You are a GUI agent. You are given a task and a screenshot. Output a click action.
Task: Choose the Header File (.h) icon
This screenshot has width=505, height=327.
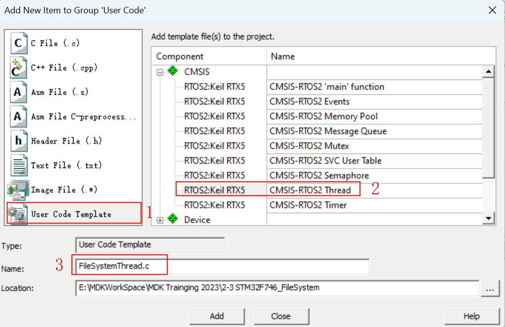(x=18, y=141)
